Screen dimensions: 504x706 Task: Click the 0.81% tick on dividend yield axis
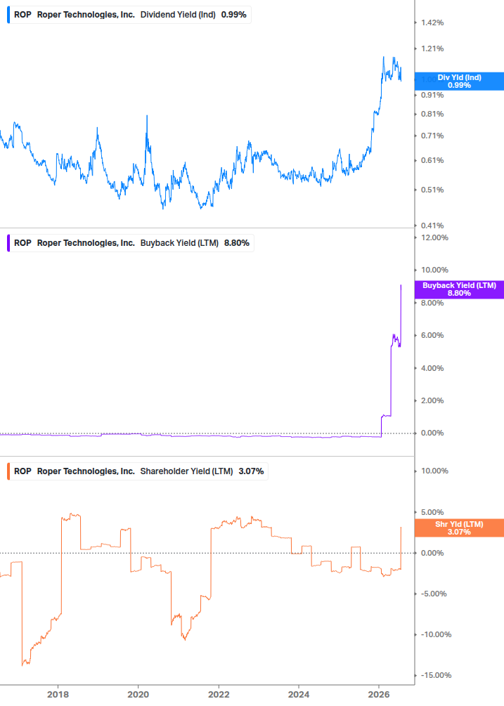432,114
